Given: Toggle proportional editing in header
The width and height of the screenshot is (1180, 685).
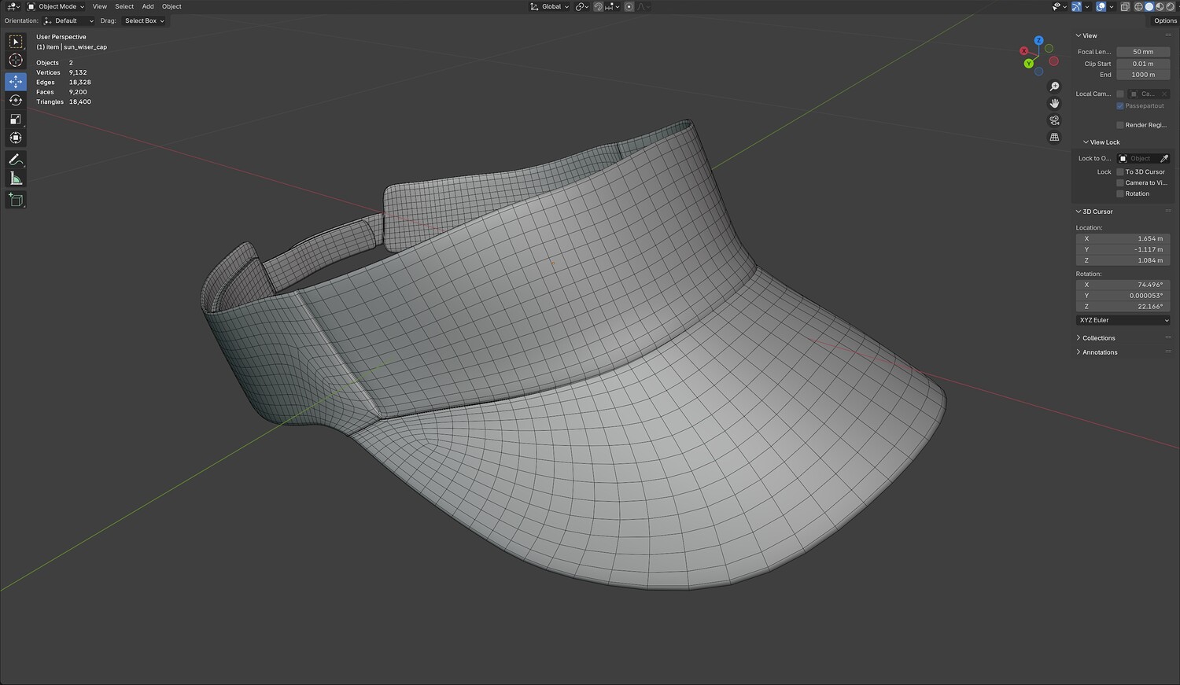Looking at the screenshot, I should (x=629, y=6).
